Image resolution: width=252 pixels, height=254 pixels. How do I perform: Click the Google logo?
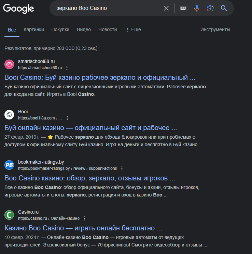pos(18,9)
